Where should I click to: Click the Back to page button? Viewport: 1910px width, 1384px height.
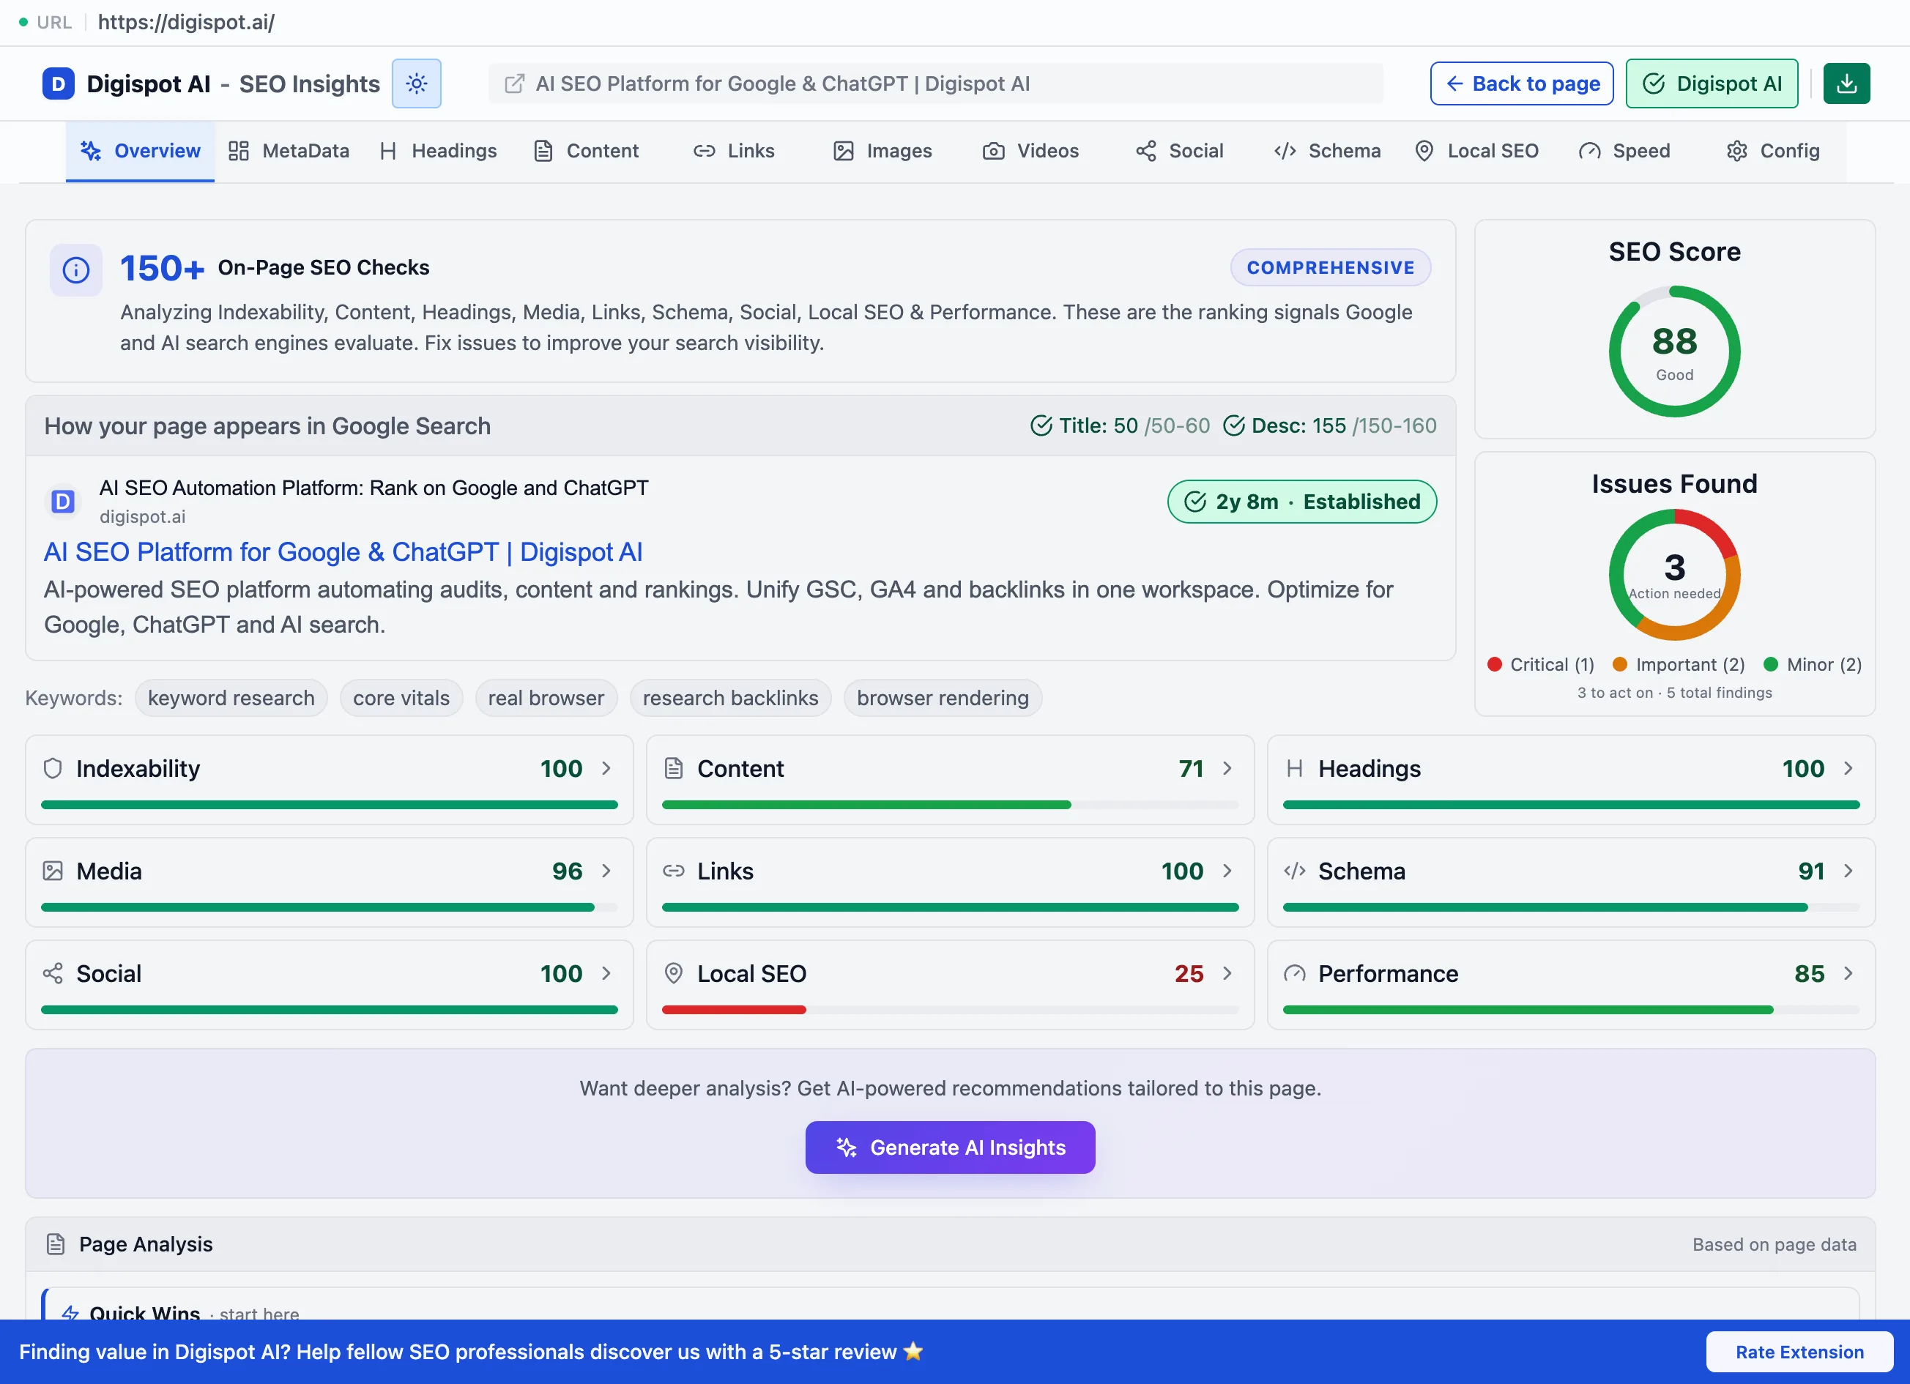(x=1522, y=83)
